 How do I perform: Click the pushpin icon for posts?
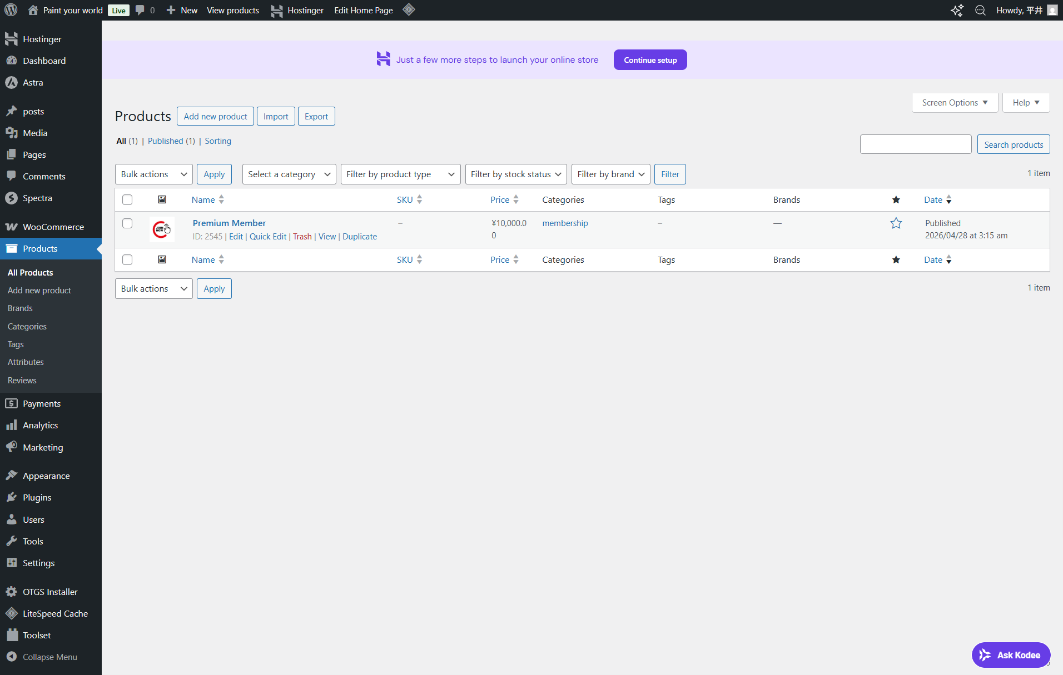coord(11,111)
